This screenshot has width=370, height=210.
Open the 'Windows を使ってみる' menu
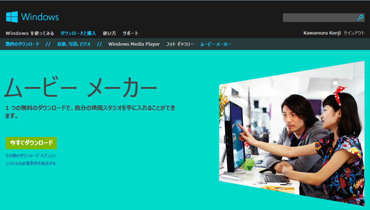coord(30,33)
